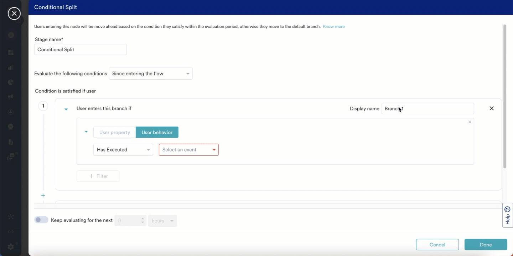Open the code brackets icon in sidebar
The height and width of the screenshot is (256, 513).
11,232
